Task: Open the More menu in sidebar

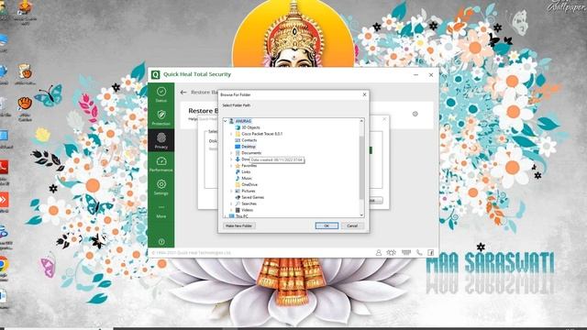Action: point(161,212)
